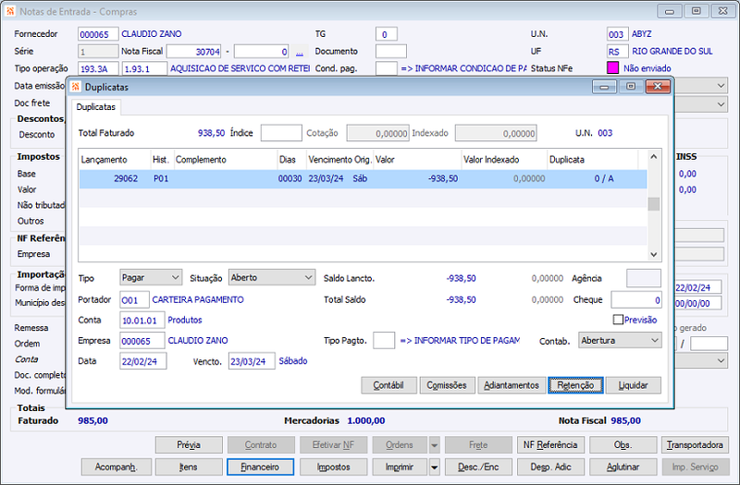Open the arrow menu next to Imprimir
The height and width of the screenshot is (485, 740).
click(x=434, y=467)
